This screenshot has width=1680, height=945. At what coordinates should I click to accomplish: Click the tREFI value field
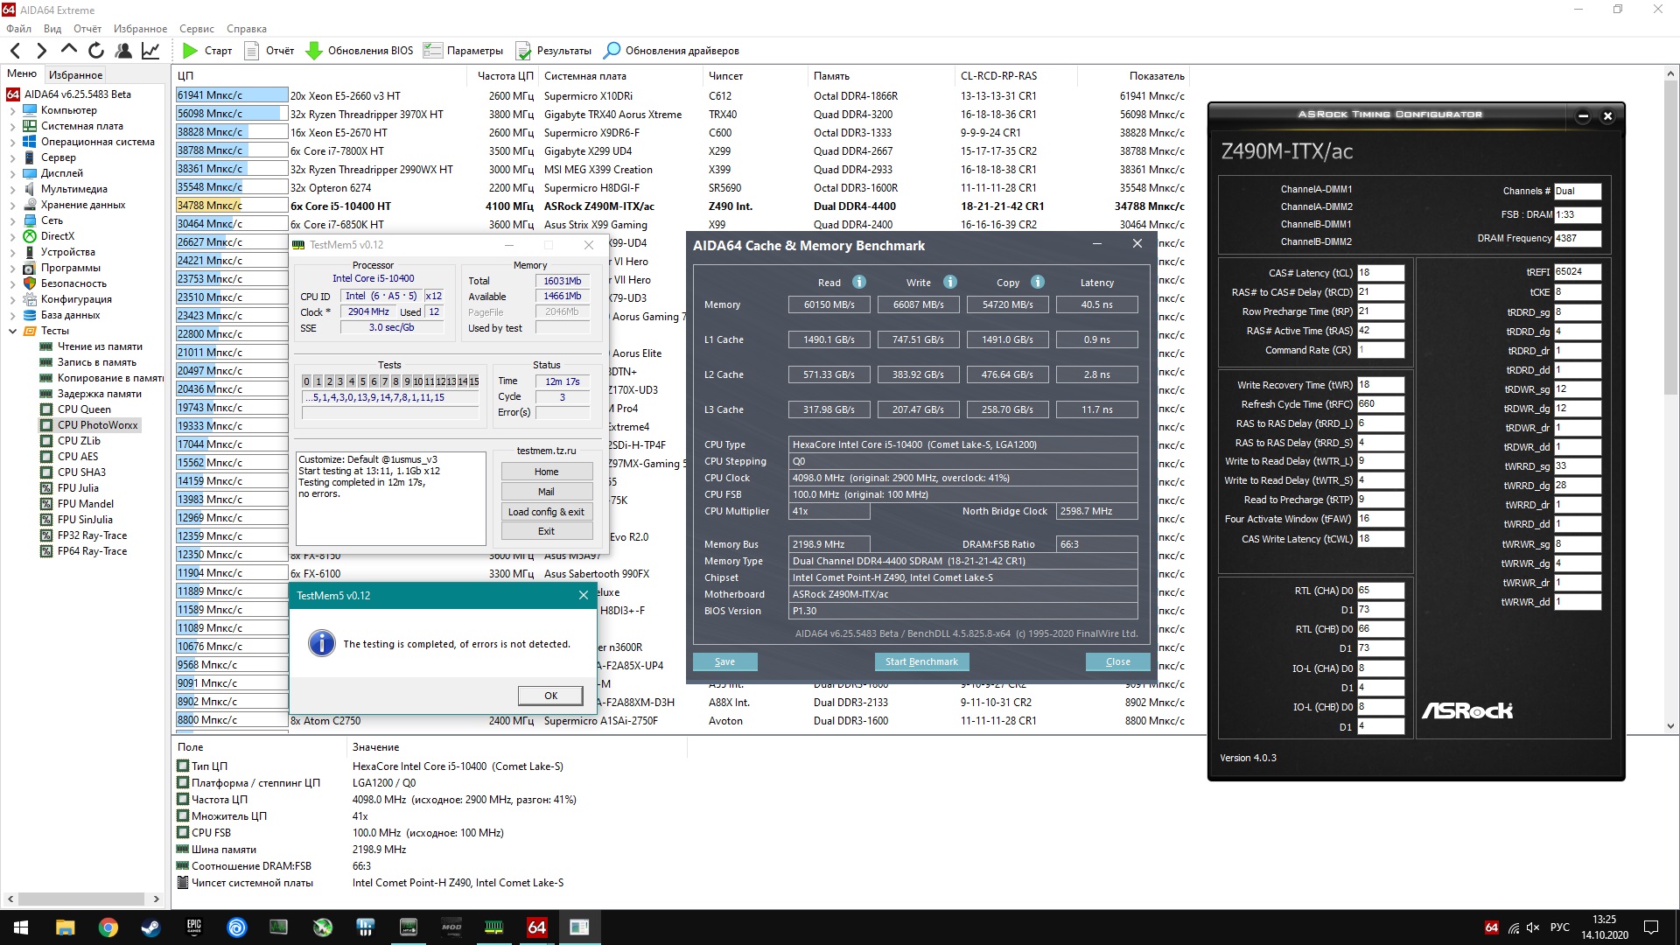(x=1577, y=272)
